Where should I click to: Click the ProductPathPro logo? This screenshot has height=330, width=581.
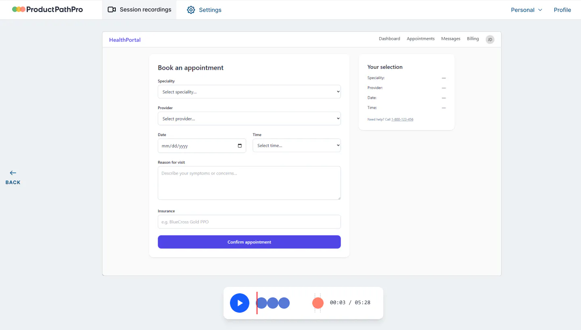click(x=47, y=9)
